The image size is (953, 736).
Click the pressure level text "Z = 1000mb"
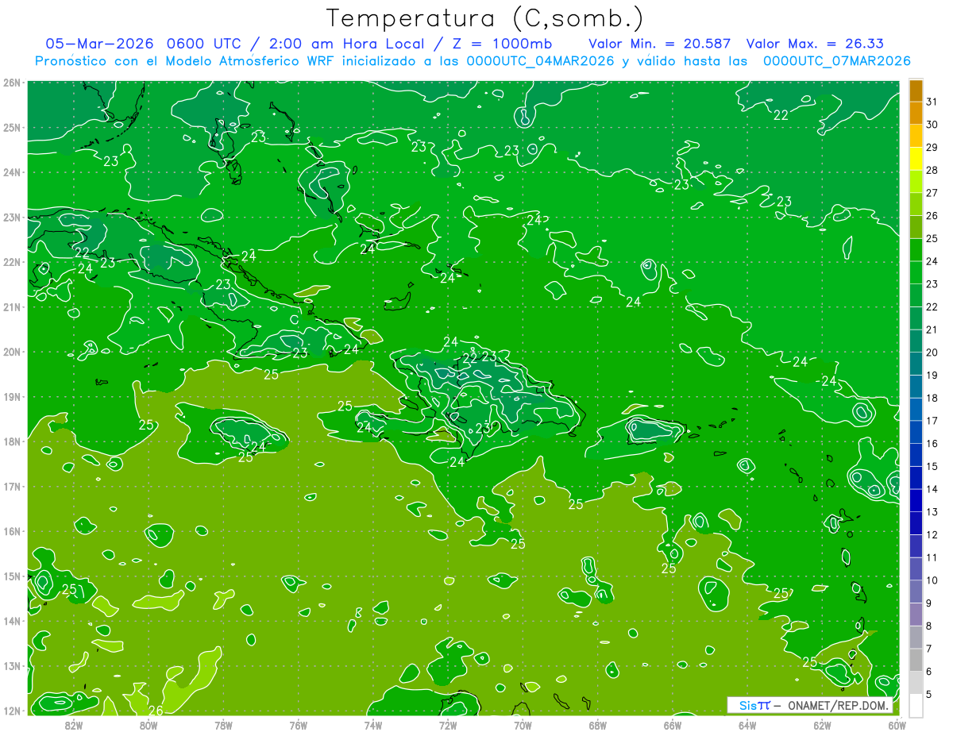[x=501, y=44]
